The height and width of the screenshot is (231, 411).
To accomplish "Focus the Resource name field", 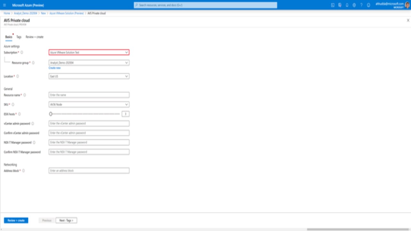I will point(89,95).
